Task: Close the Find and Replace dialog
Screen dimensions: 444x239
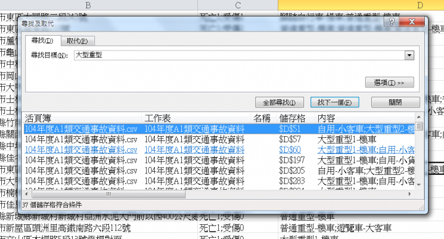Action: tap(412, 22)
